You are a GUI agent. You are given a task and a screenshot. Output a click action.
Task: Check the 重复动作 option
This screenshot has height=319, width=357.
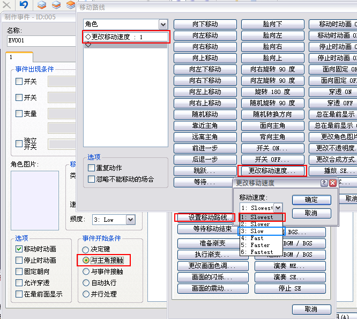[x=91, y=168]
